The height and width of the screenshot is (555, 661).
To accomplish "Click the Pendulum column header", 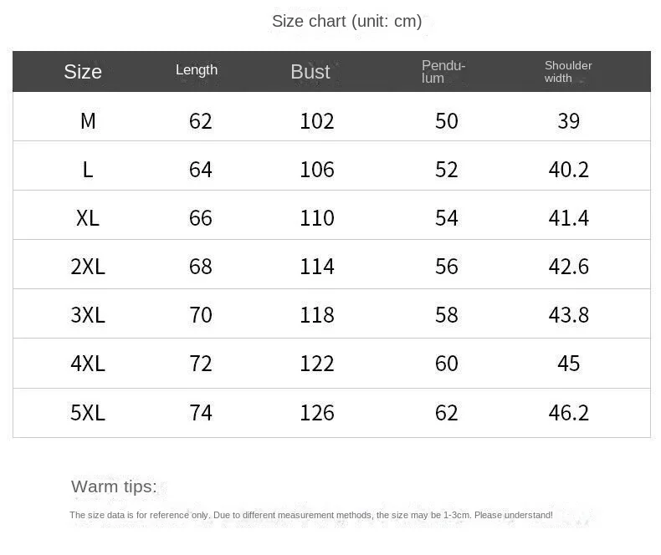I will (443, 72).
